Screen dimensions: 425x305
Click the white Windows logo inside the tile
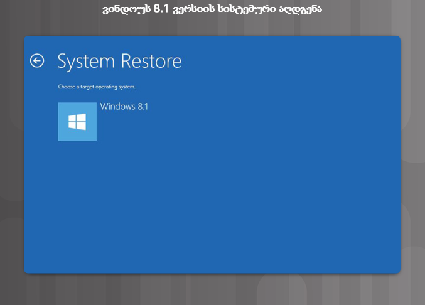77,122
